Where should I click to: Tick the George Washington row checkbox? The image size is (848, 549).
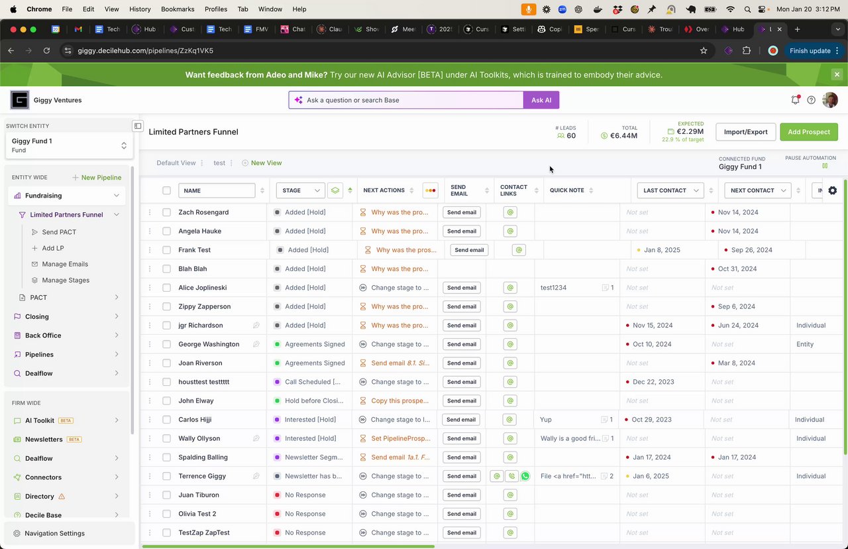tap(166, 344)
